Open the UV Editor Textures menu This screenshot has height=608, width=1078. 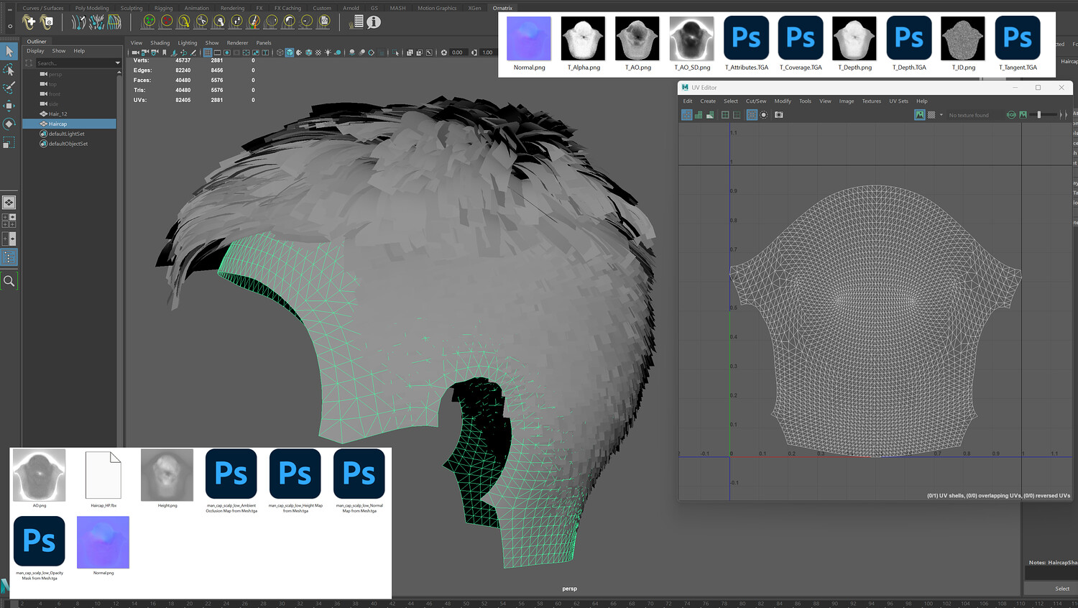point(872,101)
